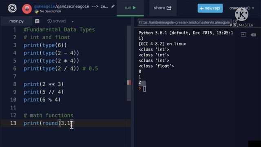
Task: Open the red user avatar
Action: [27, 9]
